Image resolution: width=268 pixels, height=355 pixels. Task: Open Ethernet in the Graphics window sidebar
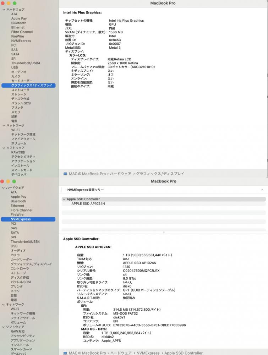(18, 27)
